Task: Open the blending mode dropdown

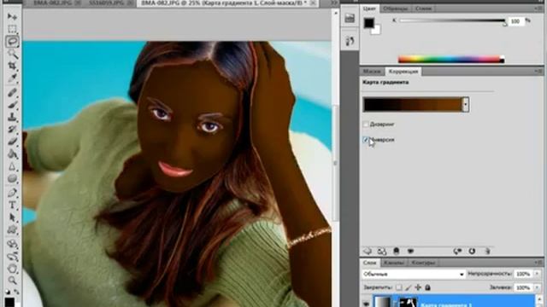Action: [414, 274]
